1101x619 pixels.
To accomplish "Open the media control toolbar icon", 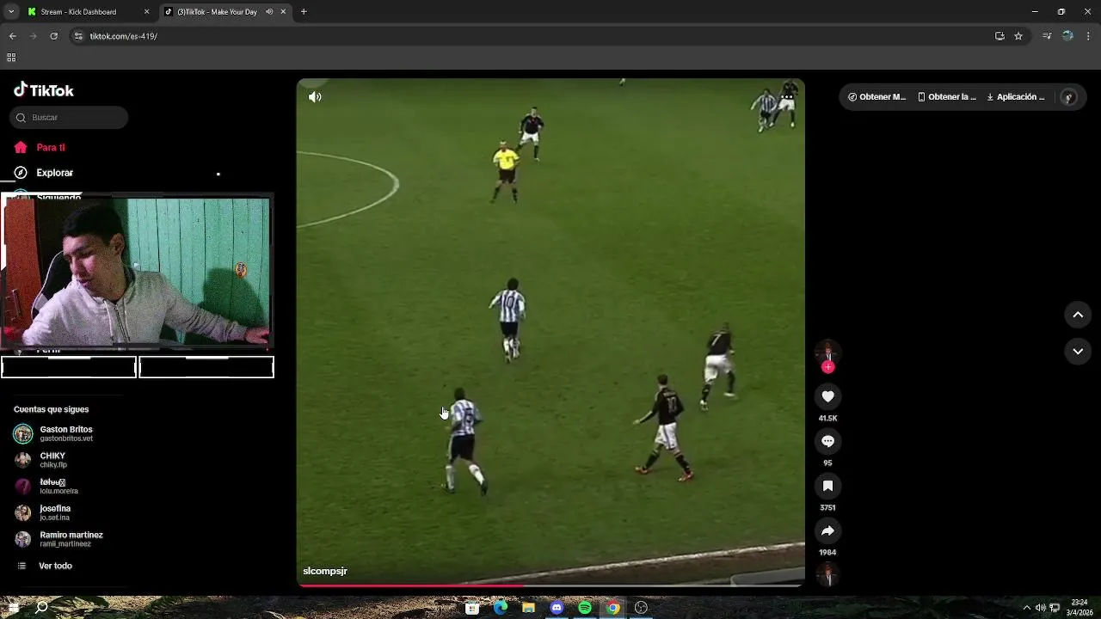I will pyautogui.click(x=1047, y=36).
